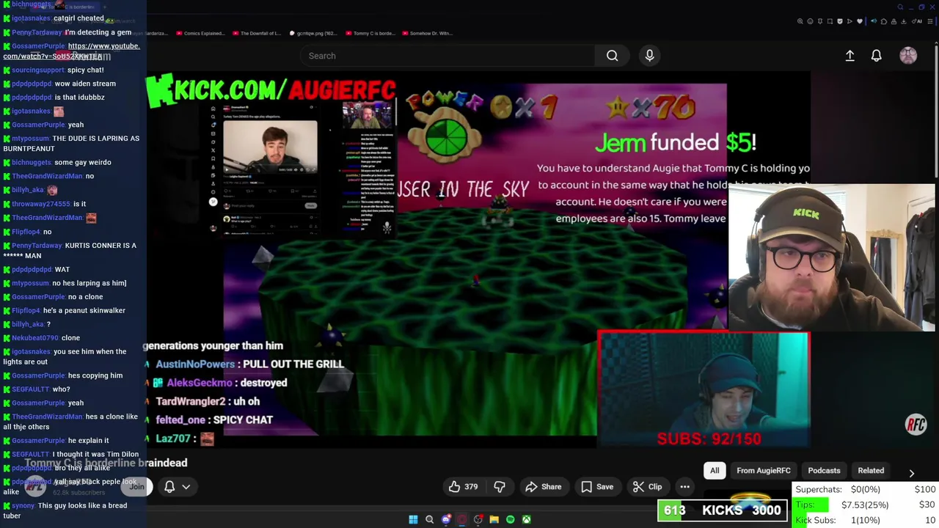Switch to Somehow Dr. With... tab
The height and width of the screenshot is (528, 939).
point(427,33)
